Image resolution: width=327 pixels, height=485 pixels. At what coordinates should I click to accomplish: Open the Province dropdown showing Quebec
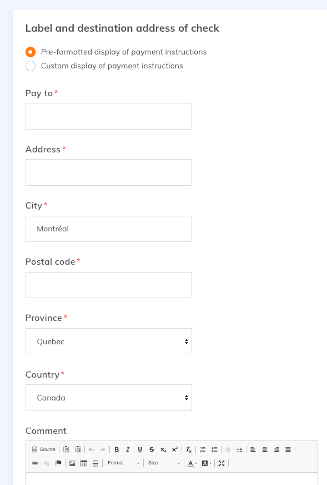tap(109, 341)
